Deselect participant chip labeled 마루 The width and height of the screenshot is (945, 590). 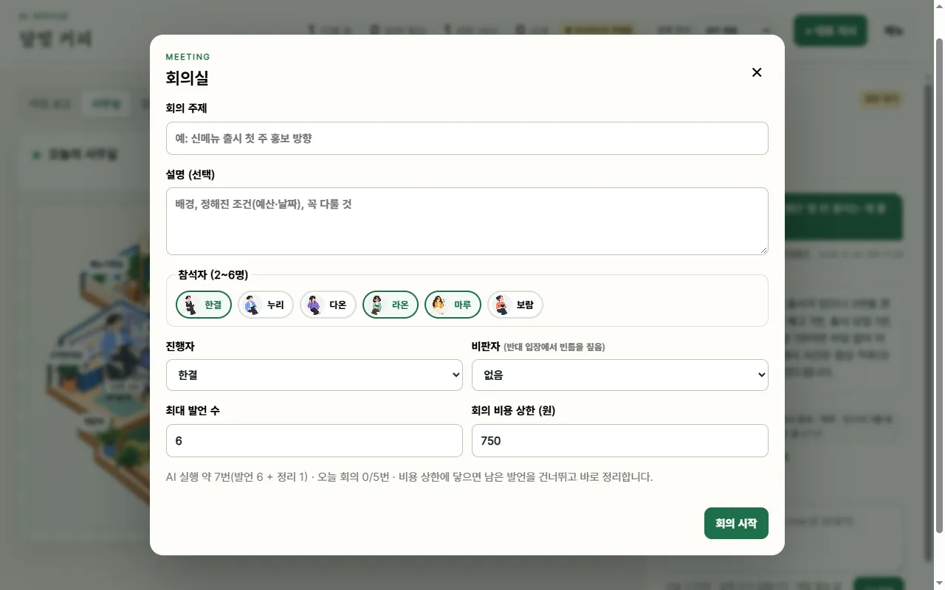point(453,305)
